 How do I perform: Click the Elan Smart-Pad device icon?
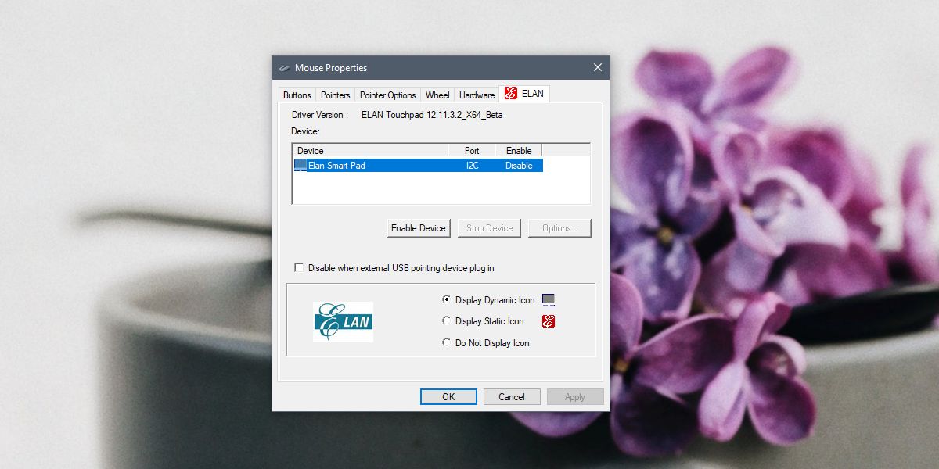(x=300, y=166)
